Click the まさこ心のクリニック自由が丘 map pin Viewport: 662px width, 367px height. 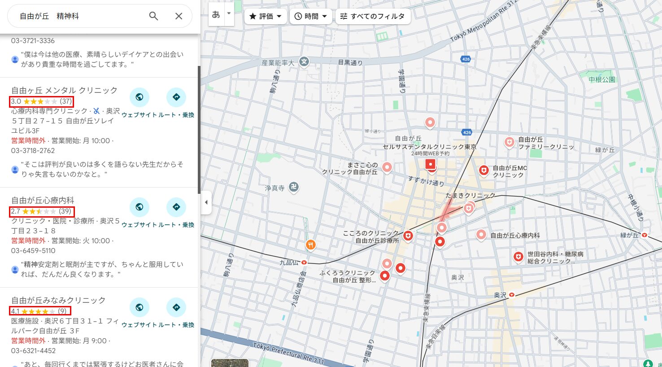click(x=387, y=168)
